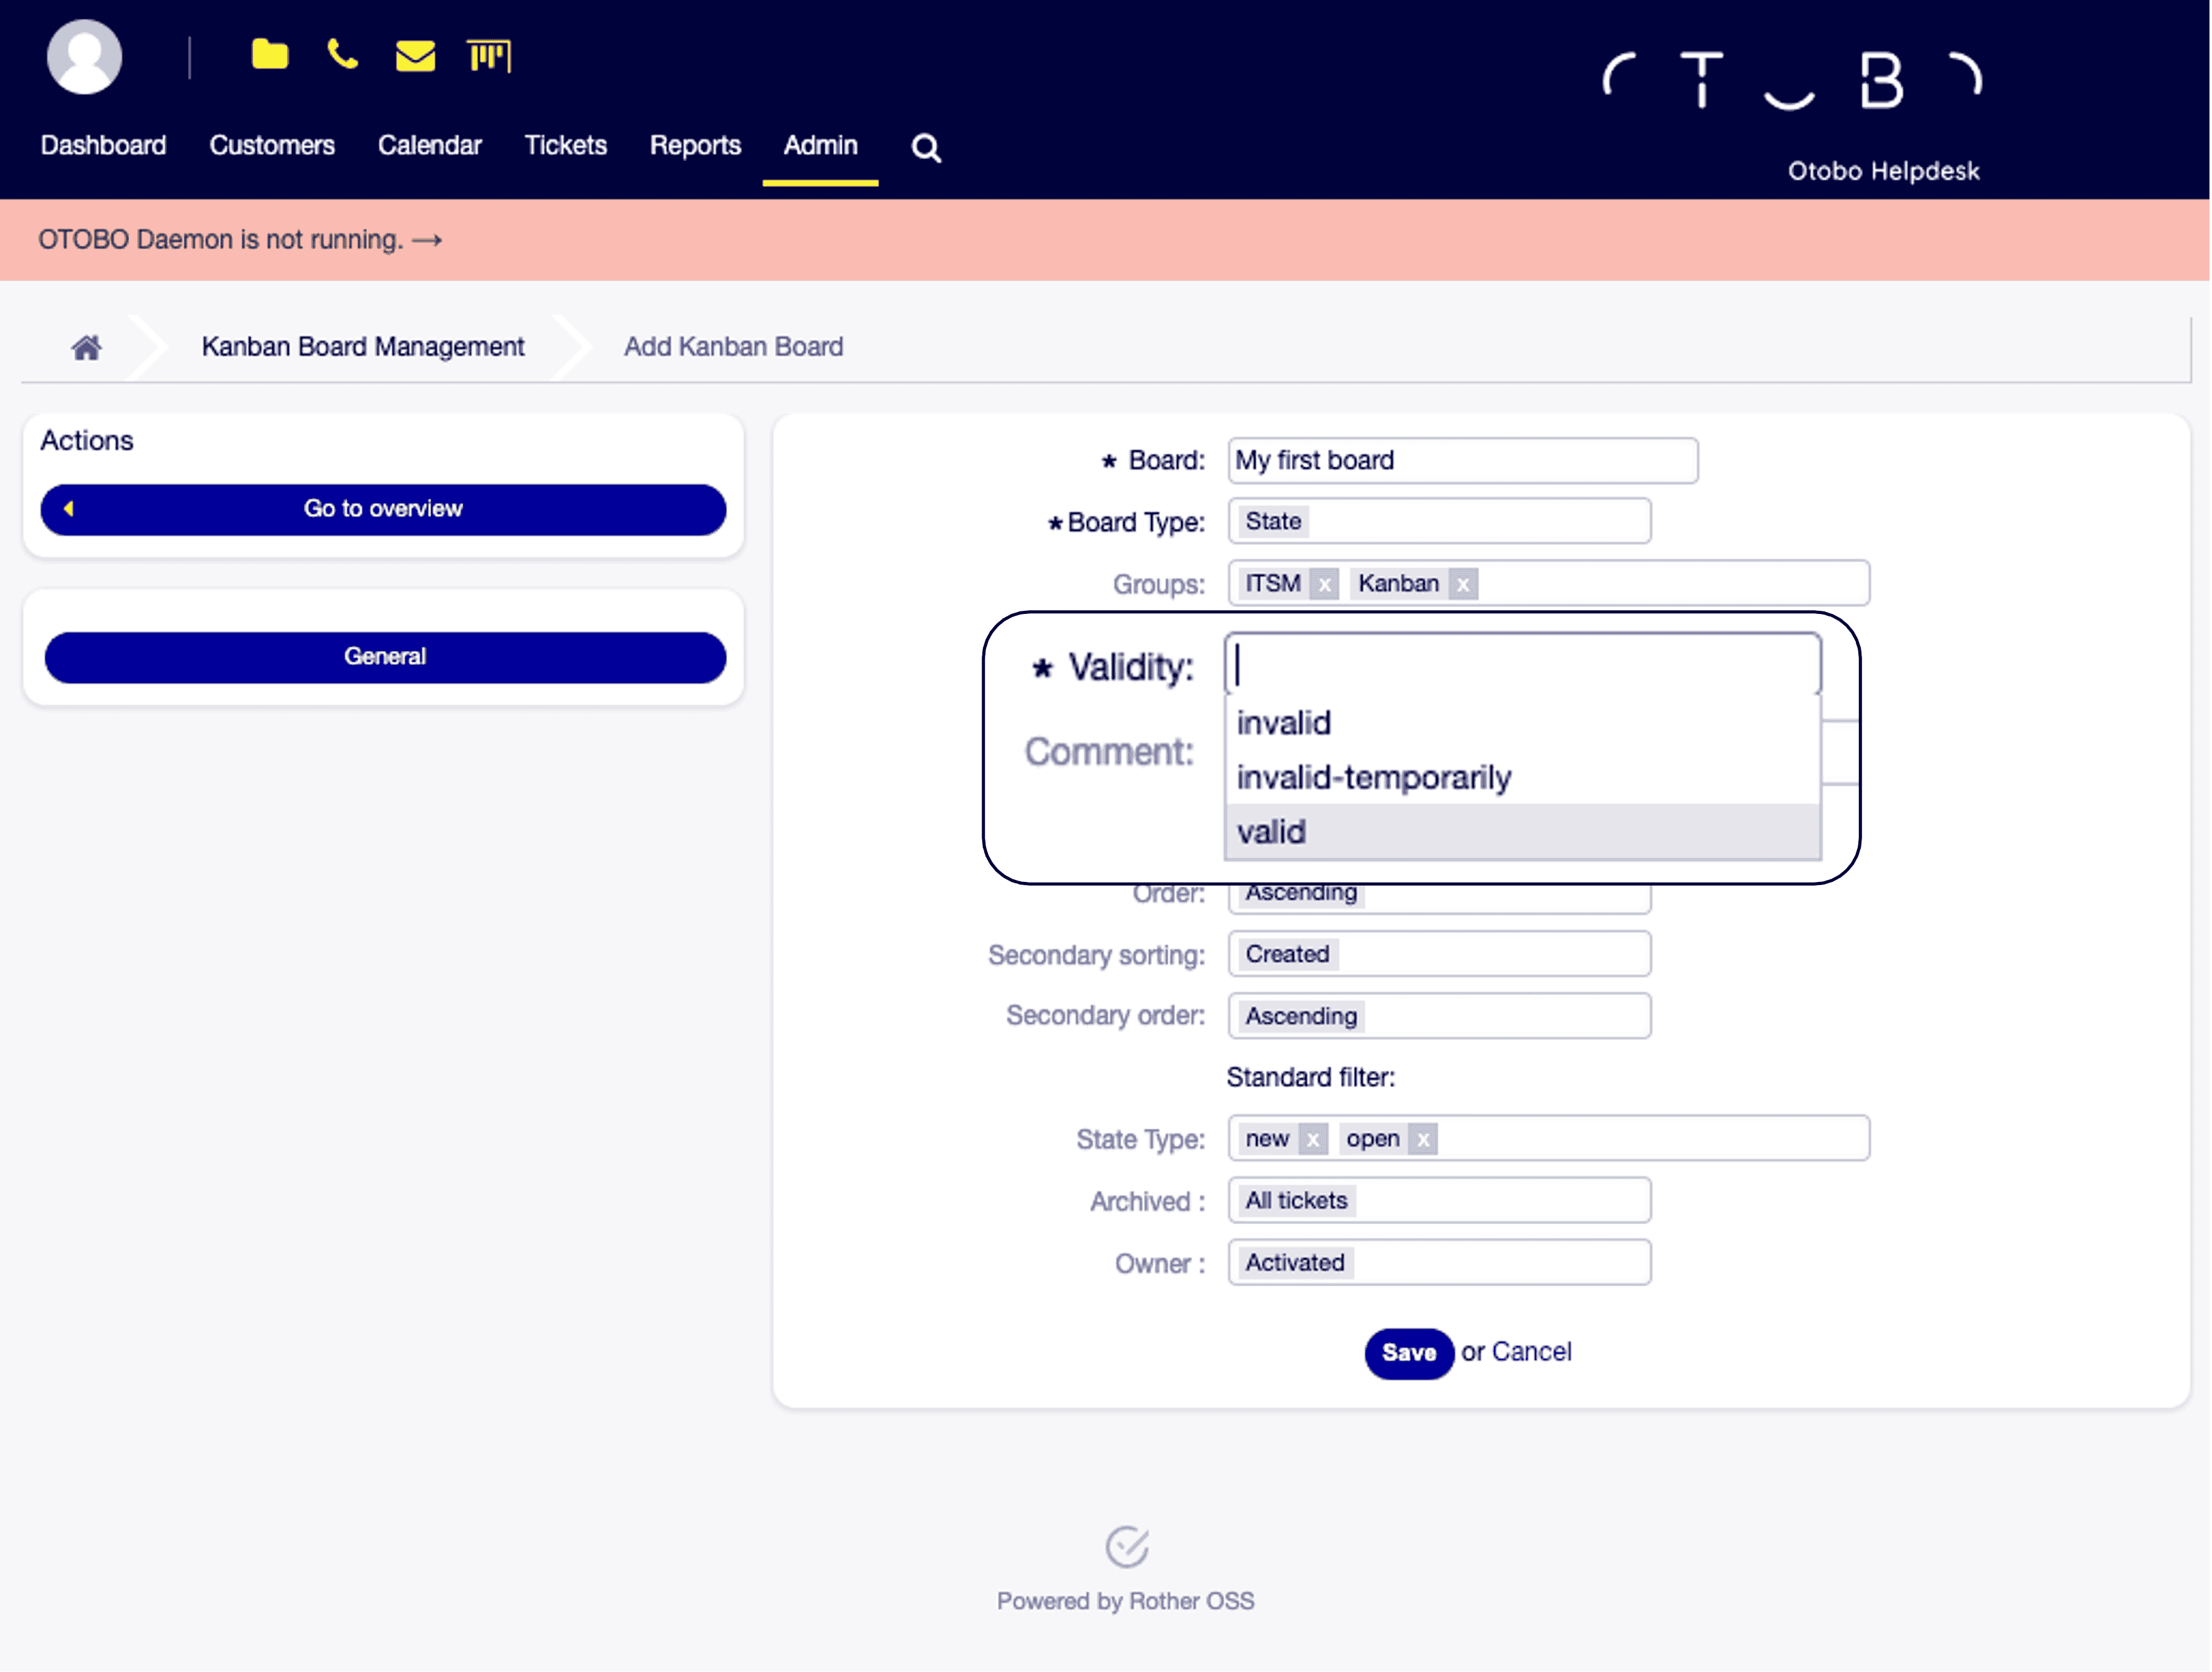The width and height of the screenshot is (2212, 1672).
Task: Save the Kanban board
Action: pos(1409,1353)
